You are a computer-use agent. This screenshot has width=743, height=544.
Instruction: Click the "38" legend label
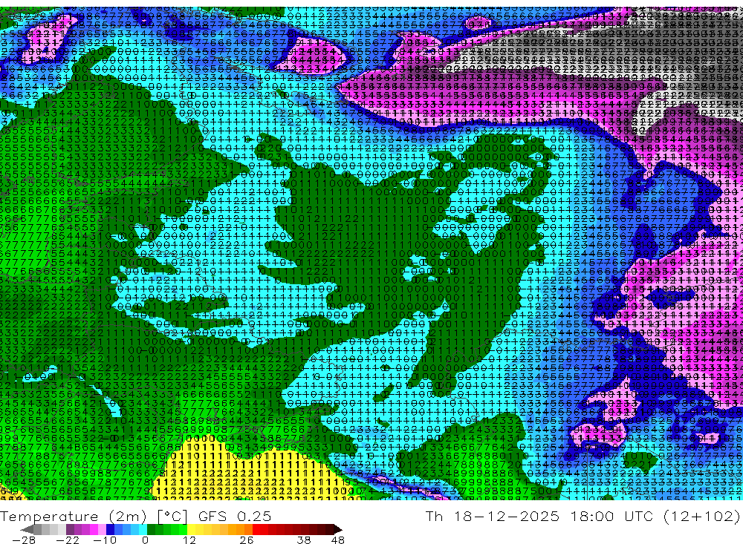click(x=304, y=540)
